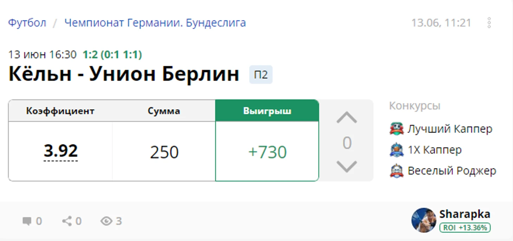Open the Веселый Роджер contest link

tap(452, 171)
